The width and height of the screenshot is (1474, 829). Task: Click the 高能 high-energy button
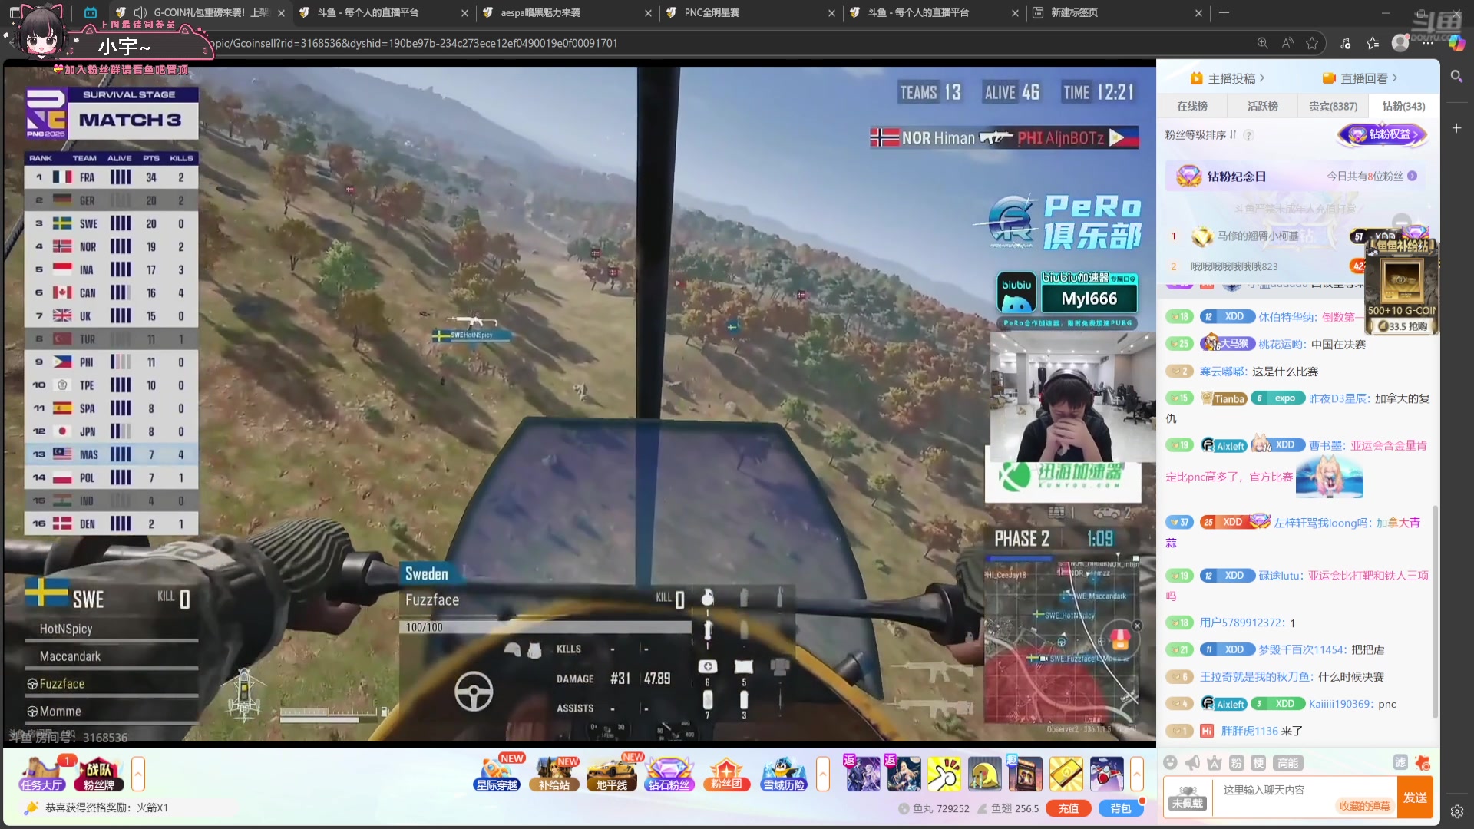click(1287, 762)
